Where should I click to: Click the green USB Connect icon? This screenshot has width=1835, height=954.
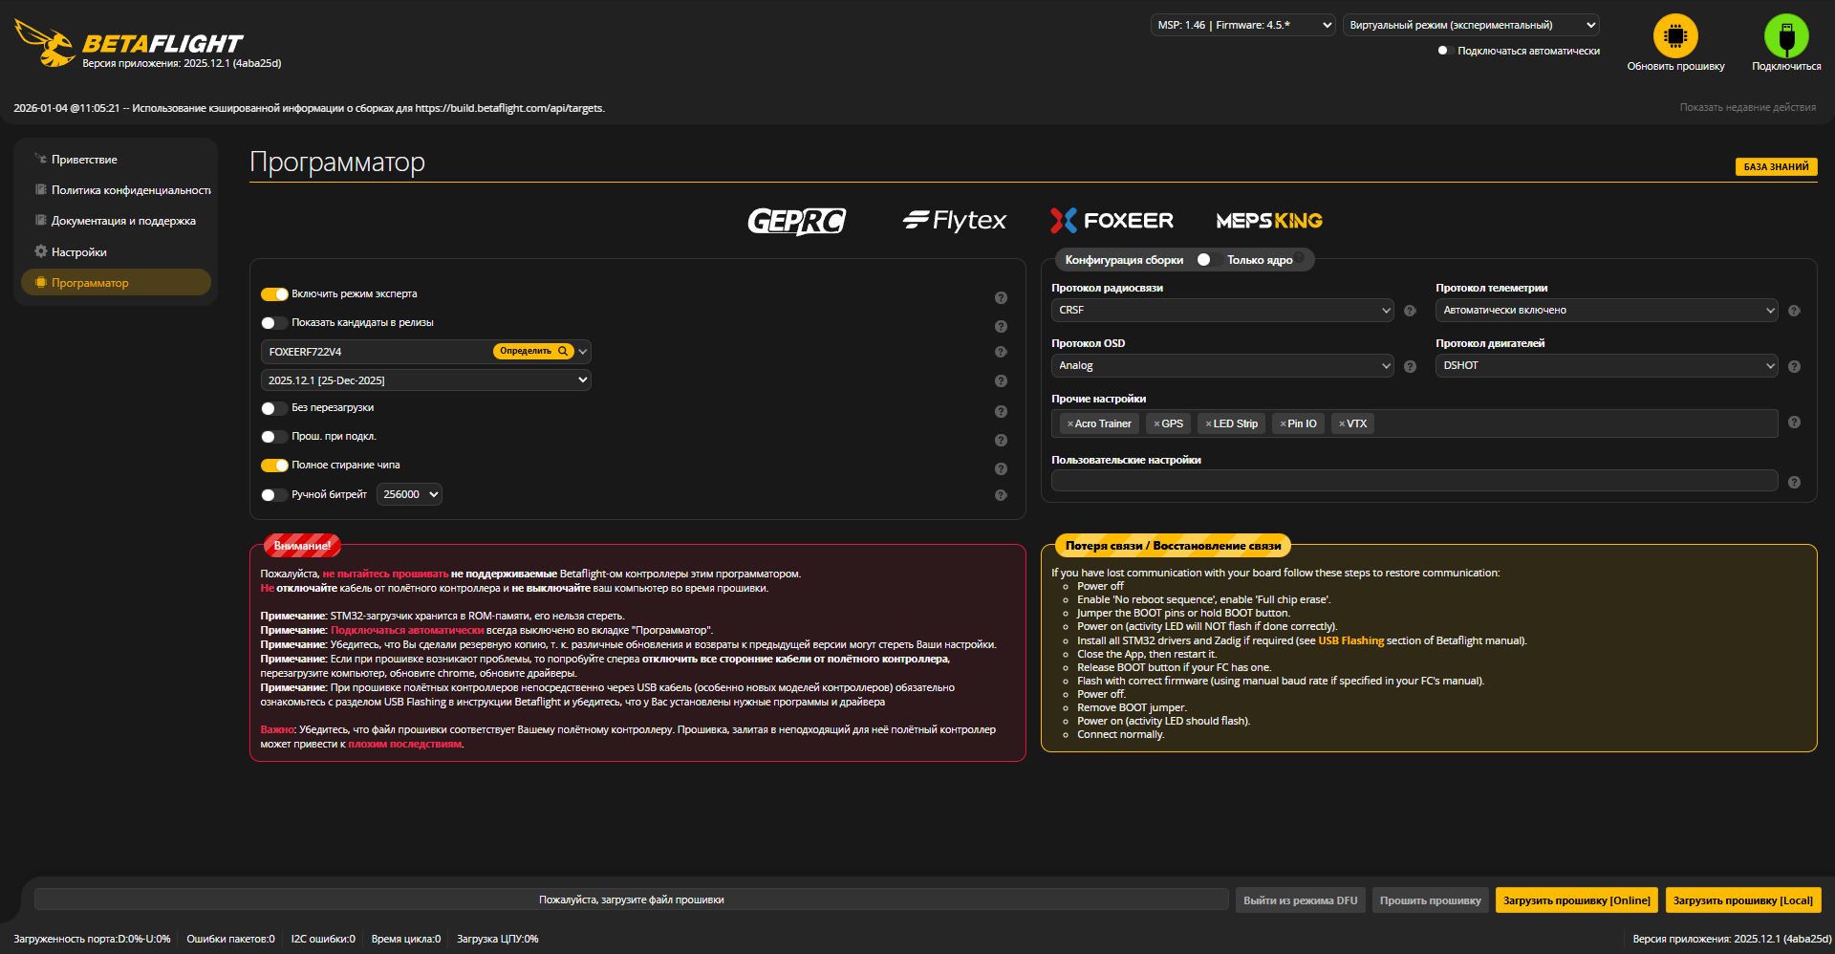(x=1785, y=36)
